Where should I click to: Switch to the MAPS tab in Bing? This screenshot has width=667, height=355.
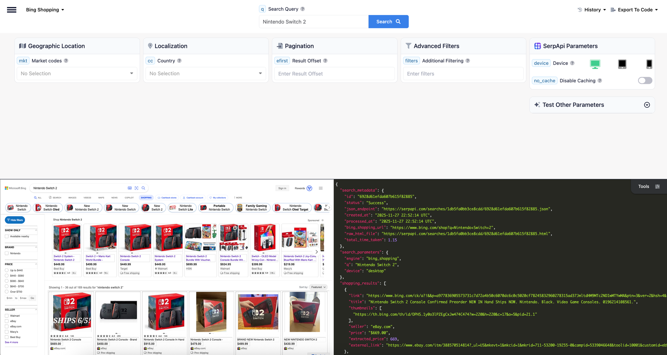[x=101, y=198]
